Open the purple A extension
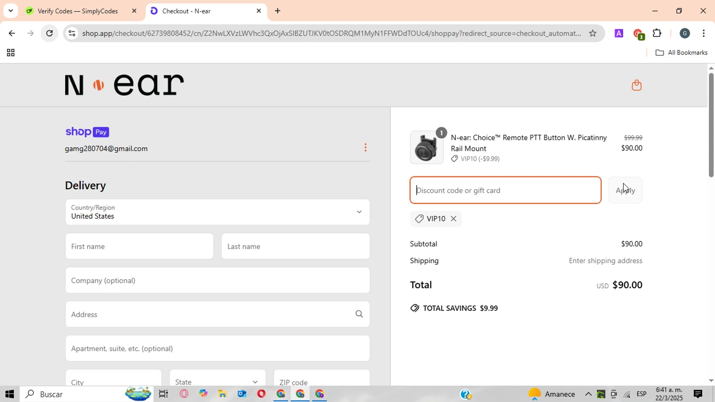Screen dimensions: 715x402 [619, 33]
